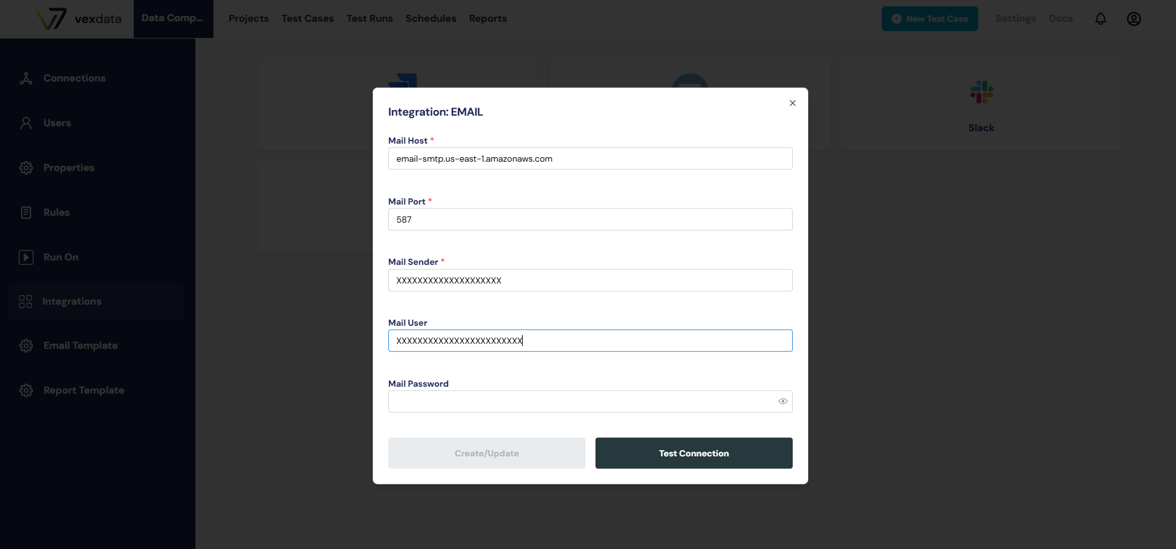Go to the Test Cases menu
1176x549 pixels.
307,19
